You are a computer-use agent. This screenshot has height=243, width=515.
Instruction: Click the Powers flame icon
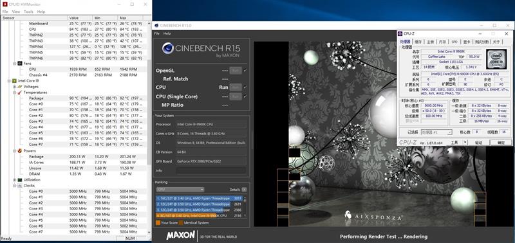[x=20, y=151]
